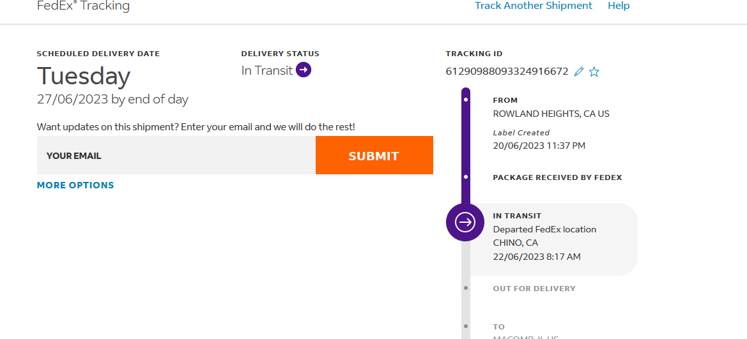The width and height of the screenshot is (747, 339).
Task: Star this shipment as a favorite
Action: (x=594, y=72)
